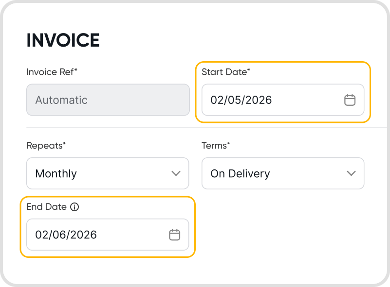Open the End Date calendar picker icon

[x=174, y=235]
